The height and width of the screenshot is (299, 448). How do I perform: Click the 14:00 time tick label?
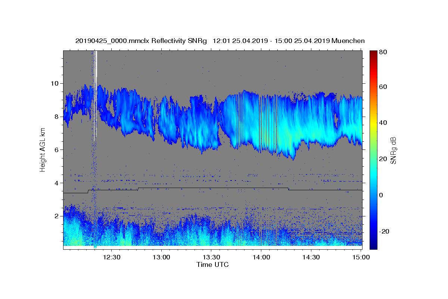click(x=261, y=257)
